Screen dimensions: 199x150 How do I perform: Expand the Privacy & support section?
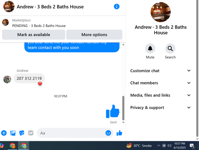click(160, 108)
